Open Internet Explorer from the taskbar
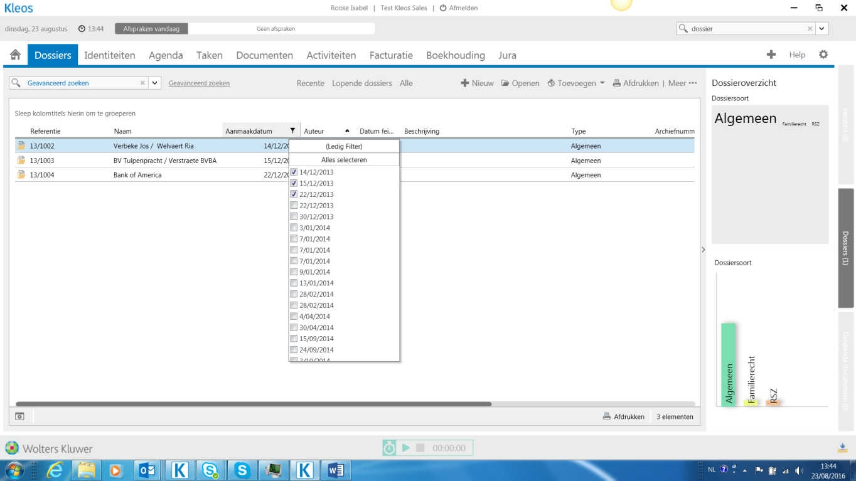The height and width of the screenshot is (481, 856). pos(55,470)
